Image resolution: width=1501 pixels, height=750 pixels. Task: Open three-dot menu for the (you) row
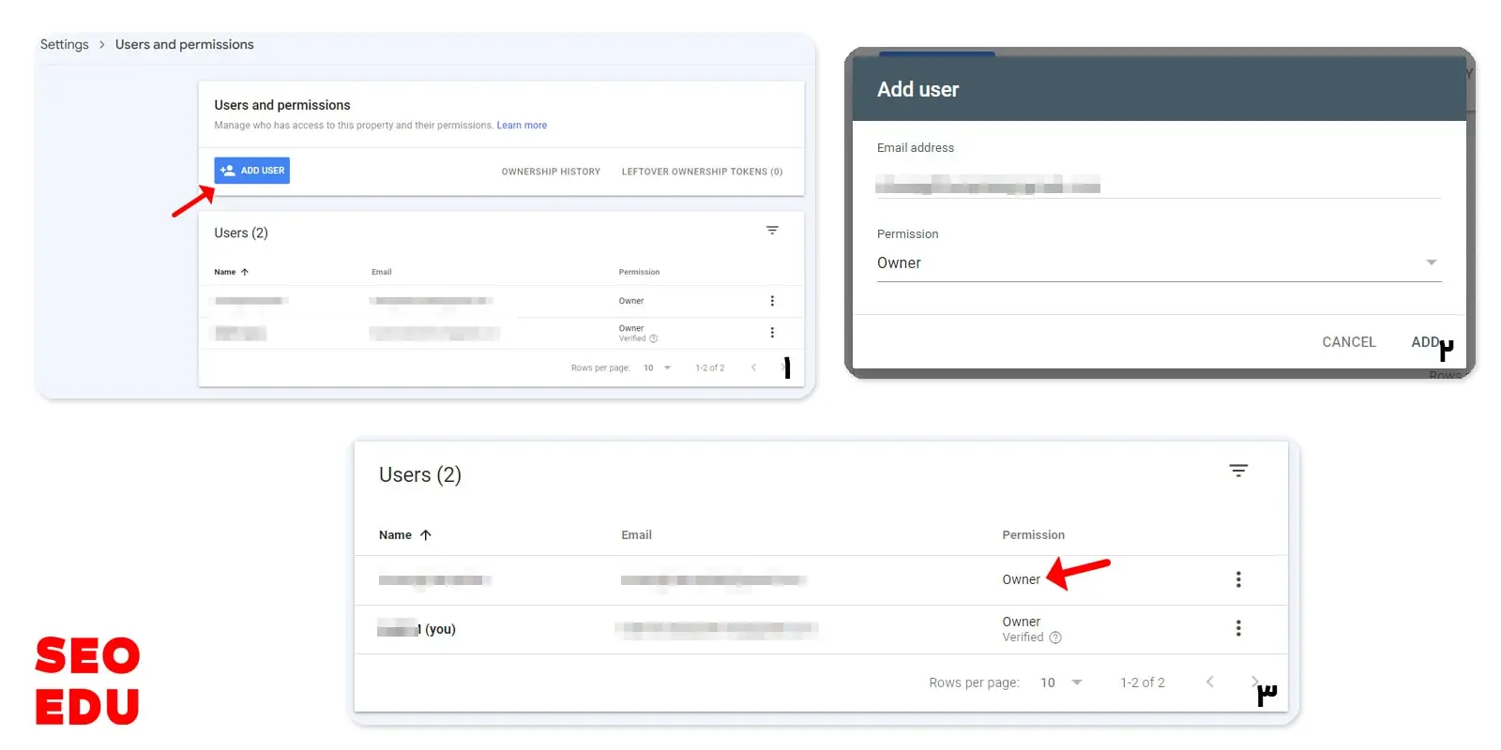[x=1238, y=628]
